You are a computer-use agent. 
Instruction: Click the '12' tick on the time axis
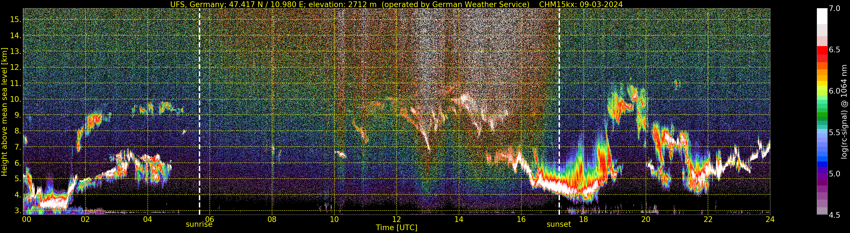(396, 219)
